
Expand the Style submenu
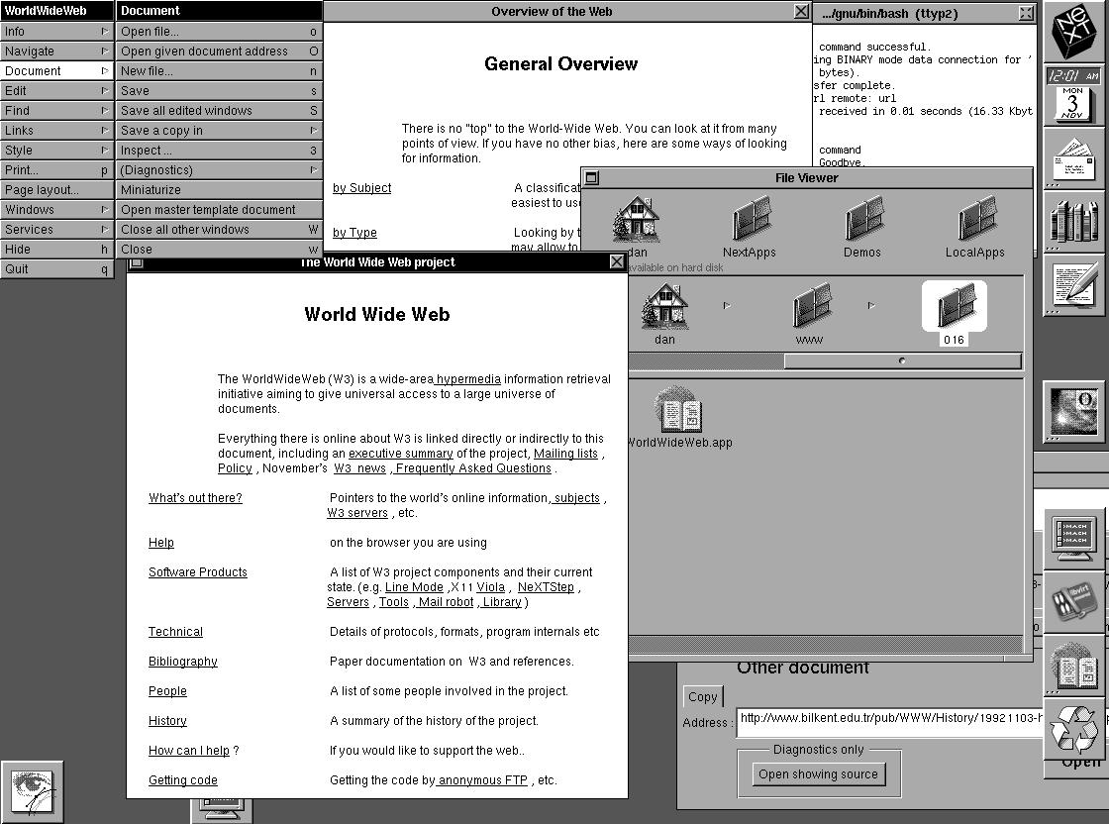coord(57,151)
